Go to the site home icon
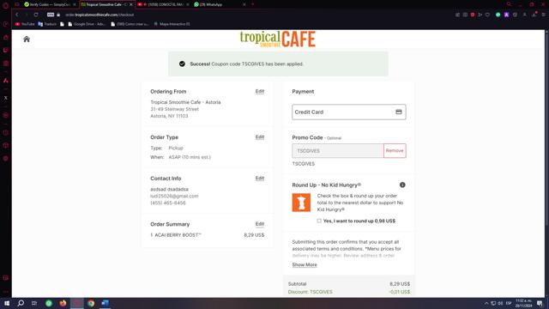Screen dimensions: 549x309 (x=27, y=39)
